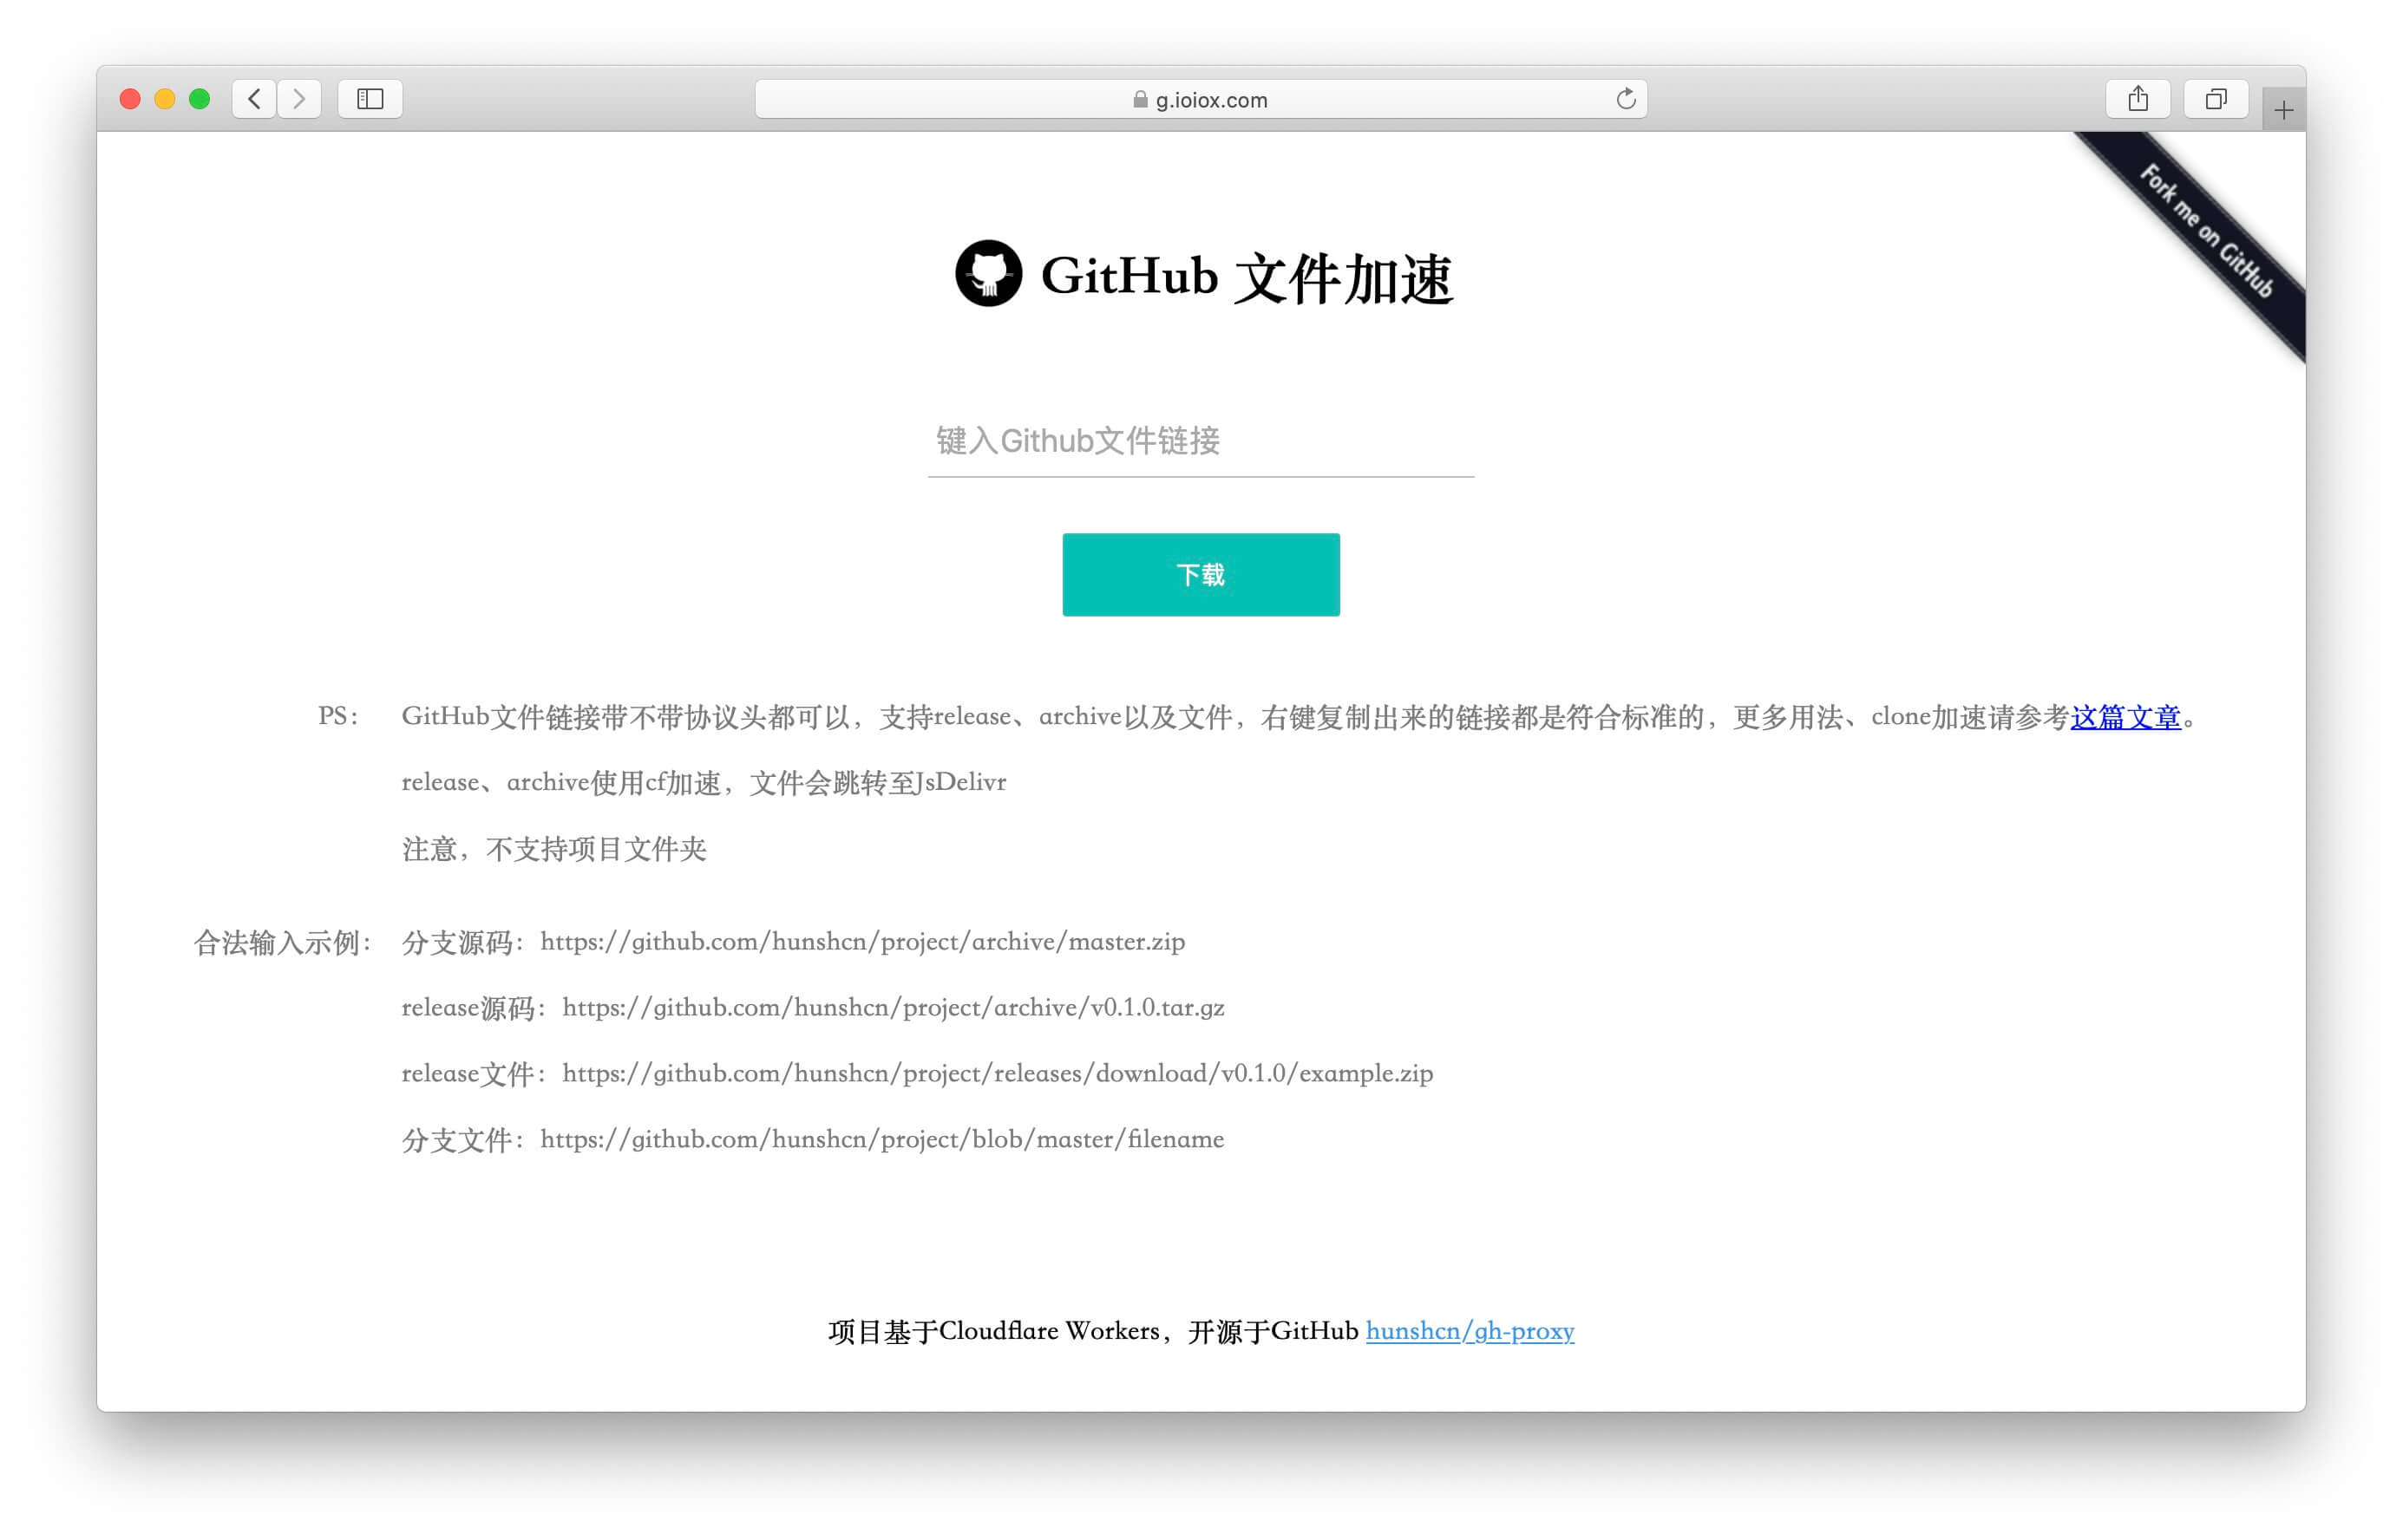This screenshot has height=1540, width=2403.
Task: Click the GitHub octocat logo
Action: (x=988, y=273)
